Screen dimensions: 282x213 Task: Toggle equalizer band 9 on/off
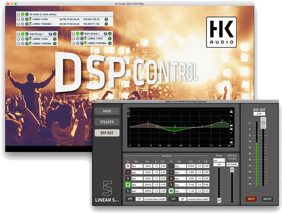pos(171,185)
